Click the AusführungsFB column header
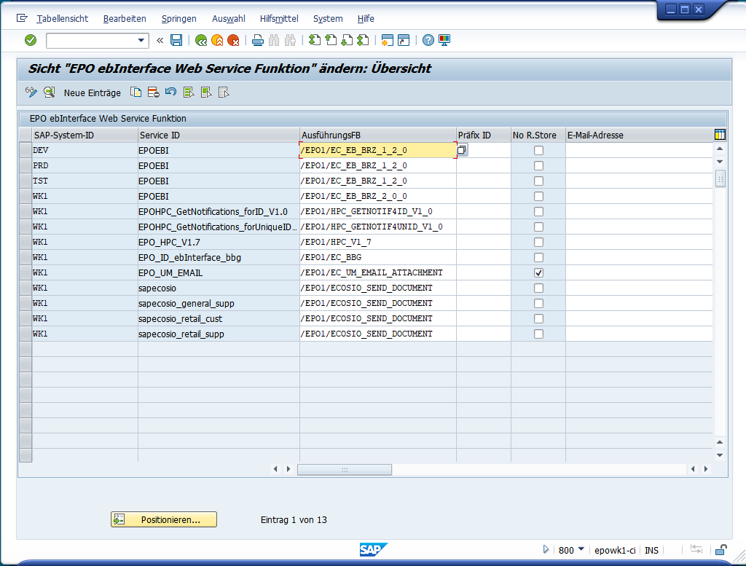746x566 pixels. [378, 135]
